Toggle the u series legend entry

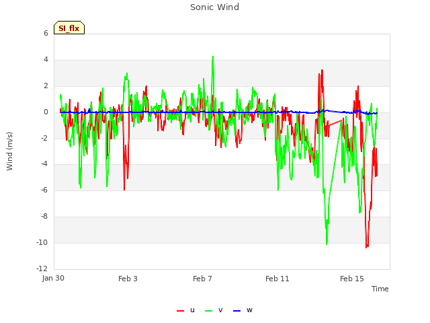(185, 310)
